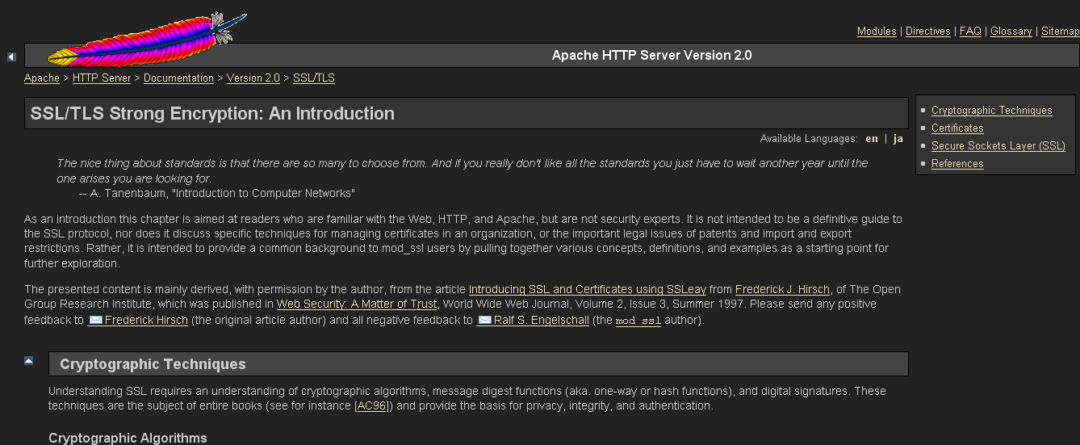Open the Directives page
The image size is (1080, 445).
[927, 31]
